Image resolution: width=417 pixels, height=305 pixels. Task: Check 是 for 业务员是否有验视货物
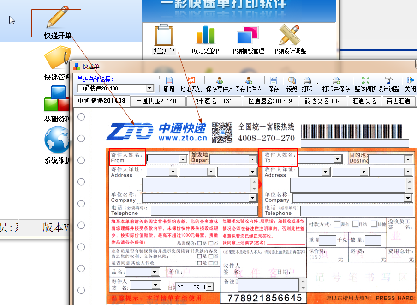(x=199, y=256)
